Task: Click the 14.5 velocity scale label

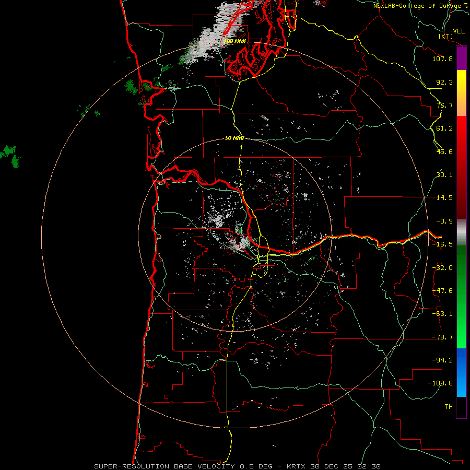Action: pos(444,198)
